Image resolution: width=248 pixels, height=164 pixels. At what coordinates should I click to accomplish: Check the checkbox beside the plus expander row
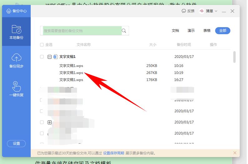[x=42, y=122]
